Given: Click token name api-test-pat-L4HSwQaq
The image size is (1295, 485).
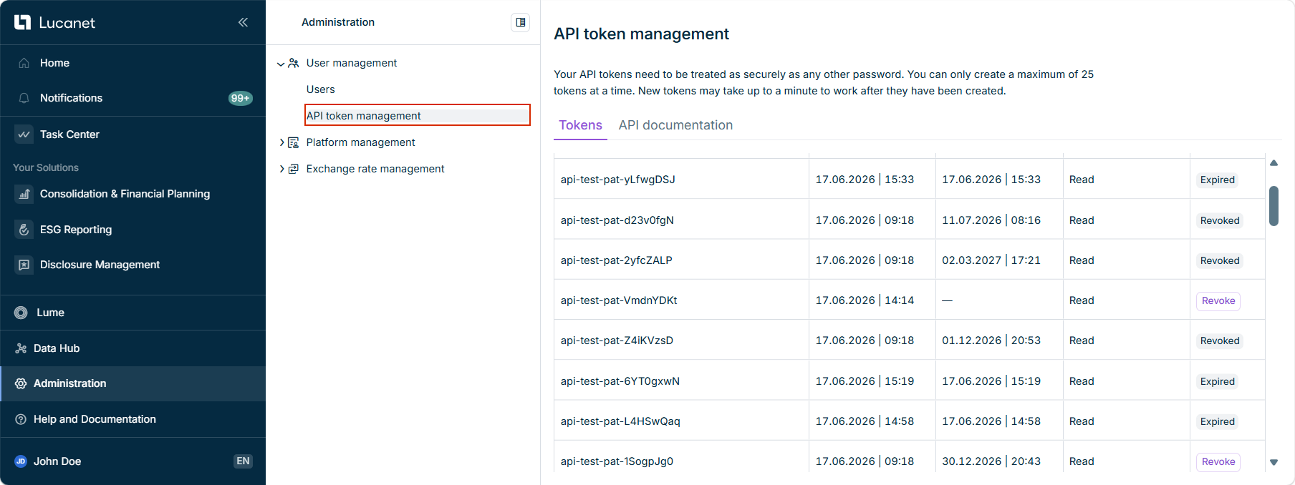Looking at the screenshot, I should click(620, 421).
